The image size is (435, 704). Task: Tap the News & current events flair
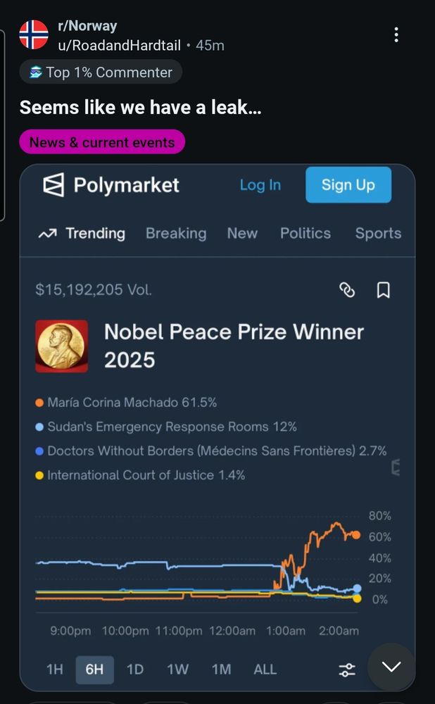102,142
